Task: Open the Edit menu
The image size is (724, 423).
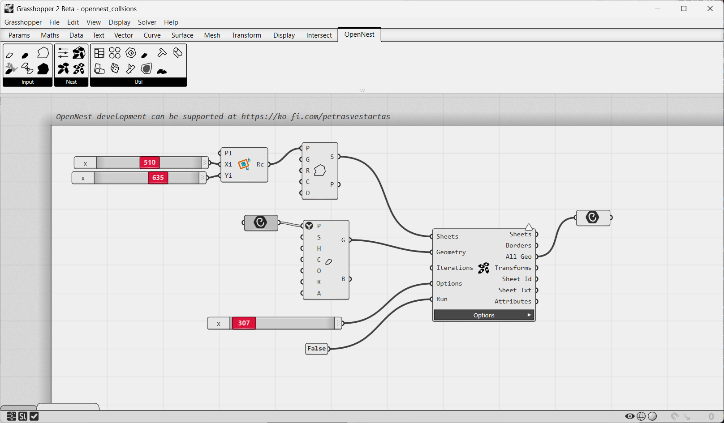Action: coord(73,22)
